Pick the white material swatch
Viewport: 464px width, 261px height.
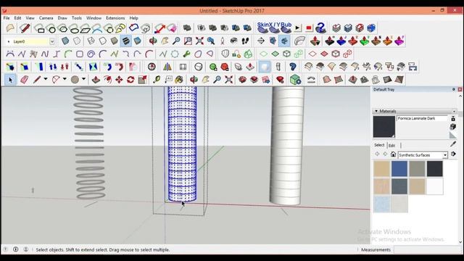click(x=435, y=186)
